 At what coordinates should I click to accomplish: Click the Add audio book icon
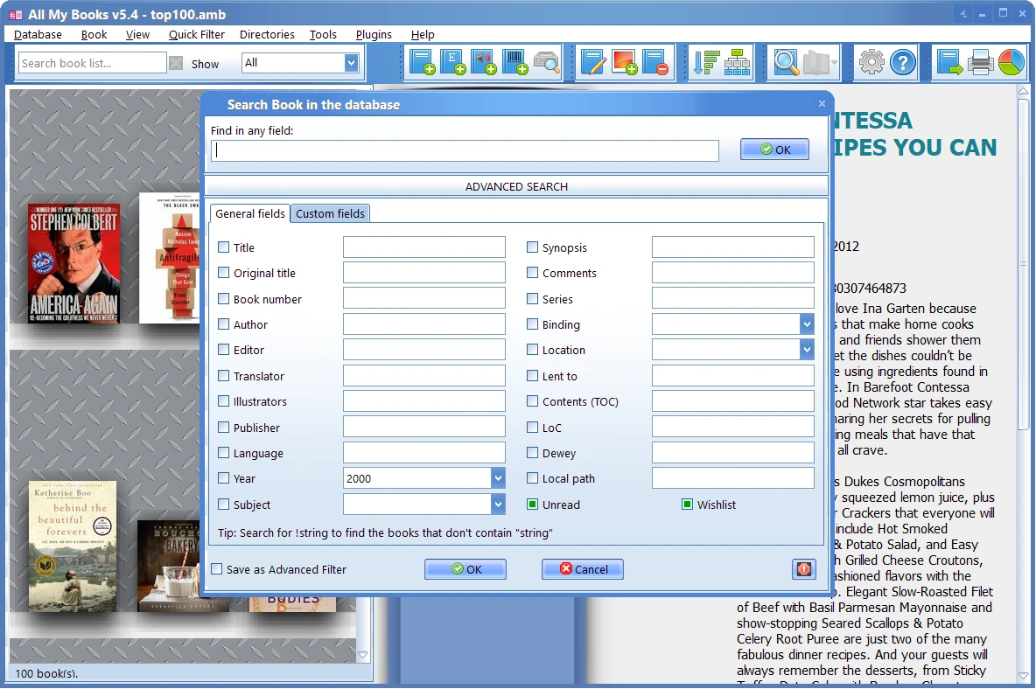pyautogui.click(x=484, y=63)
